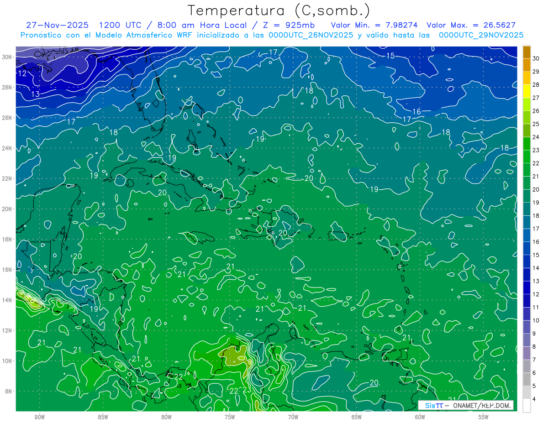Click the 12N latitude axis label
The width and height of the screenshot is (548, 423).
[x=7, y=330]
